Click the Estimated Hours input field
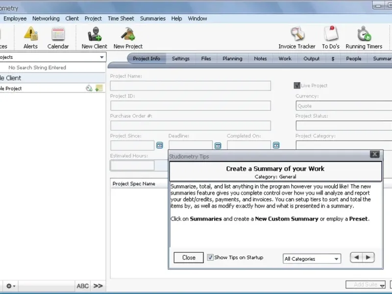The width and height of the screenshot is (392, 294). 132,166
